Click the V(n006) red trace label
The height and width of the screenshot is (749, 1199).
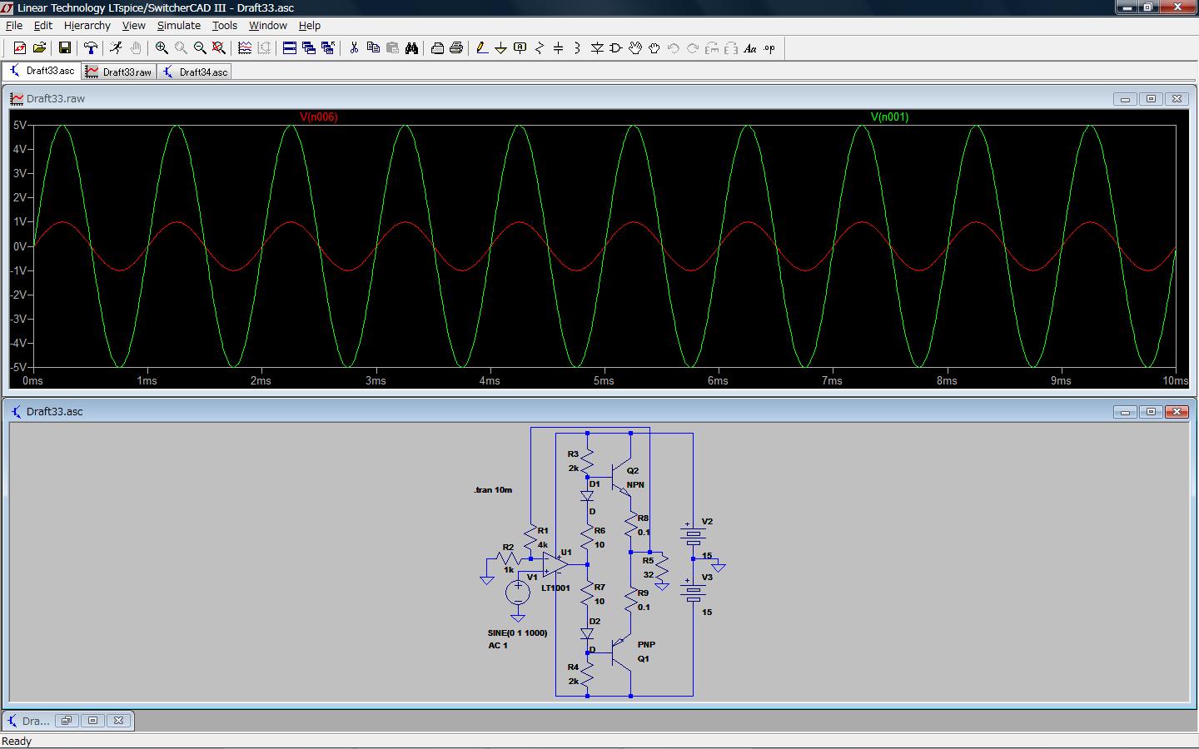[x=319, y=117]
